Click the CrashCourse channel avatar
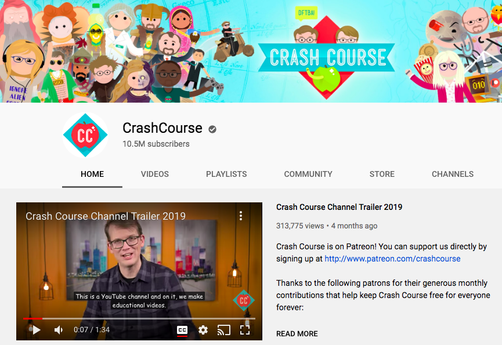The width and height of the screenshot is (502, 345). click(85, 135)
